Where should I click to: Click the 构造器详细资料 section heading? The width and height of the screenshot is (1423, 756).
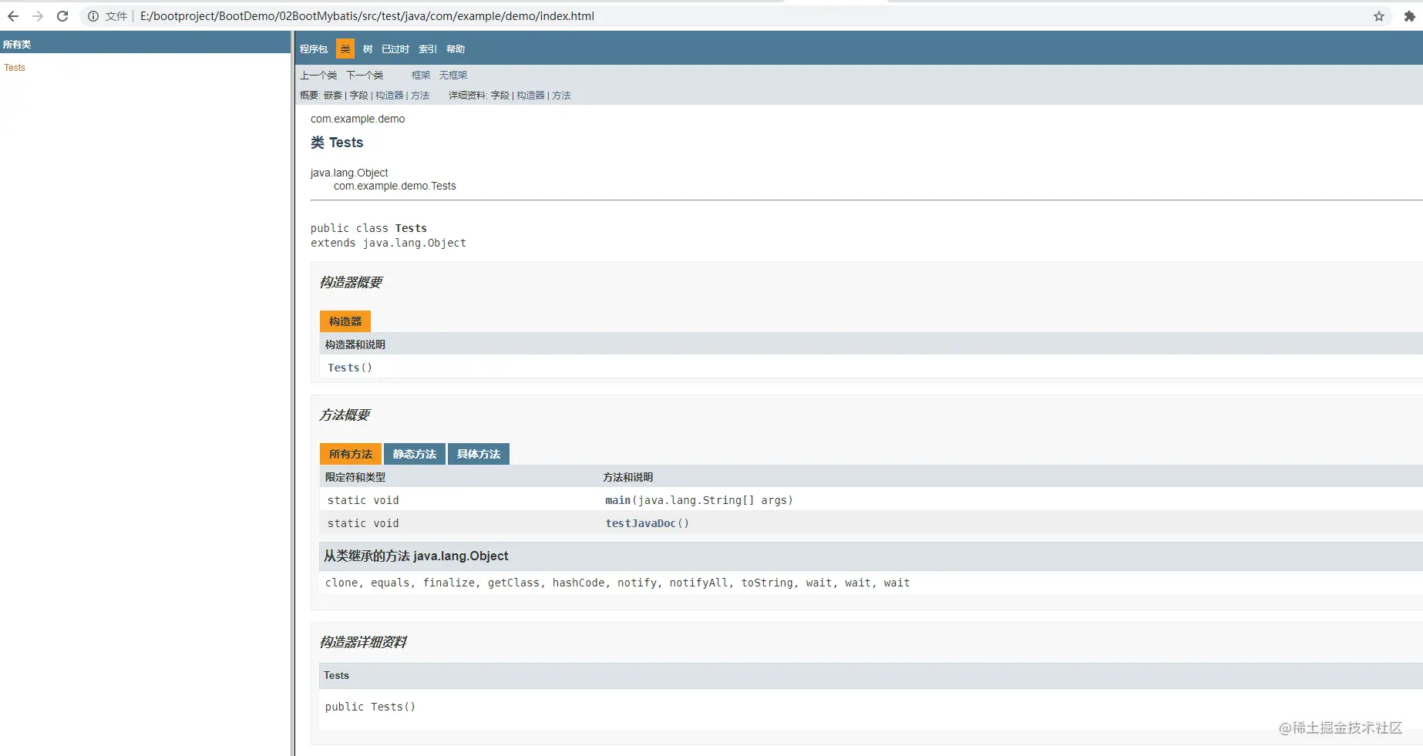click(363, 642)
